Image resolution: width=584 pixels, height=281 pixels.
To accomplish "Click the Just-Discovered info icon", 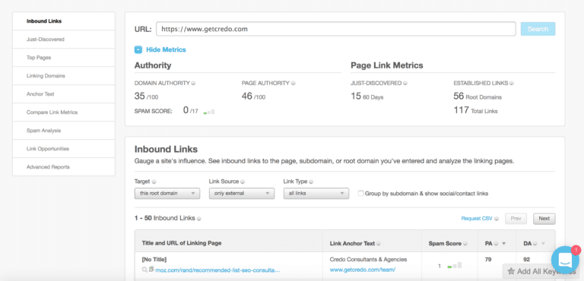I will (405, 84).
